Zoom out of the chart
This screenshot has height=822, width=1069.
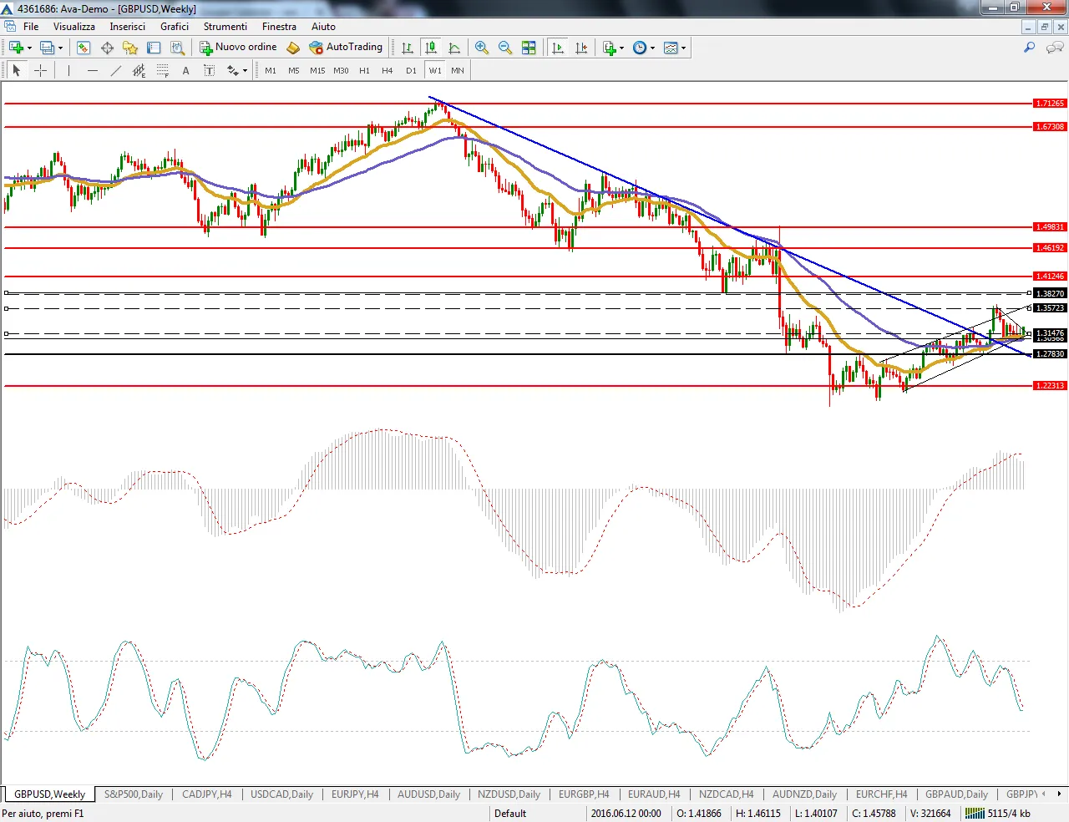[505, 48]
